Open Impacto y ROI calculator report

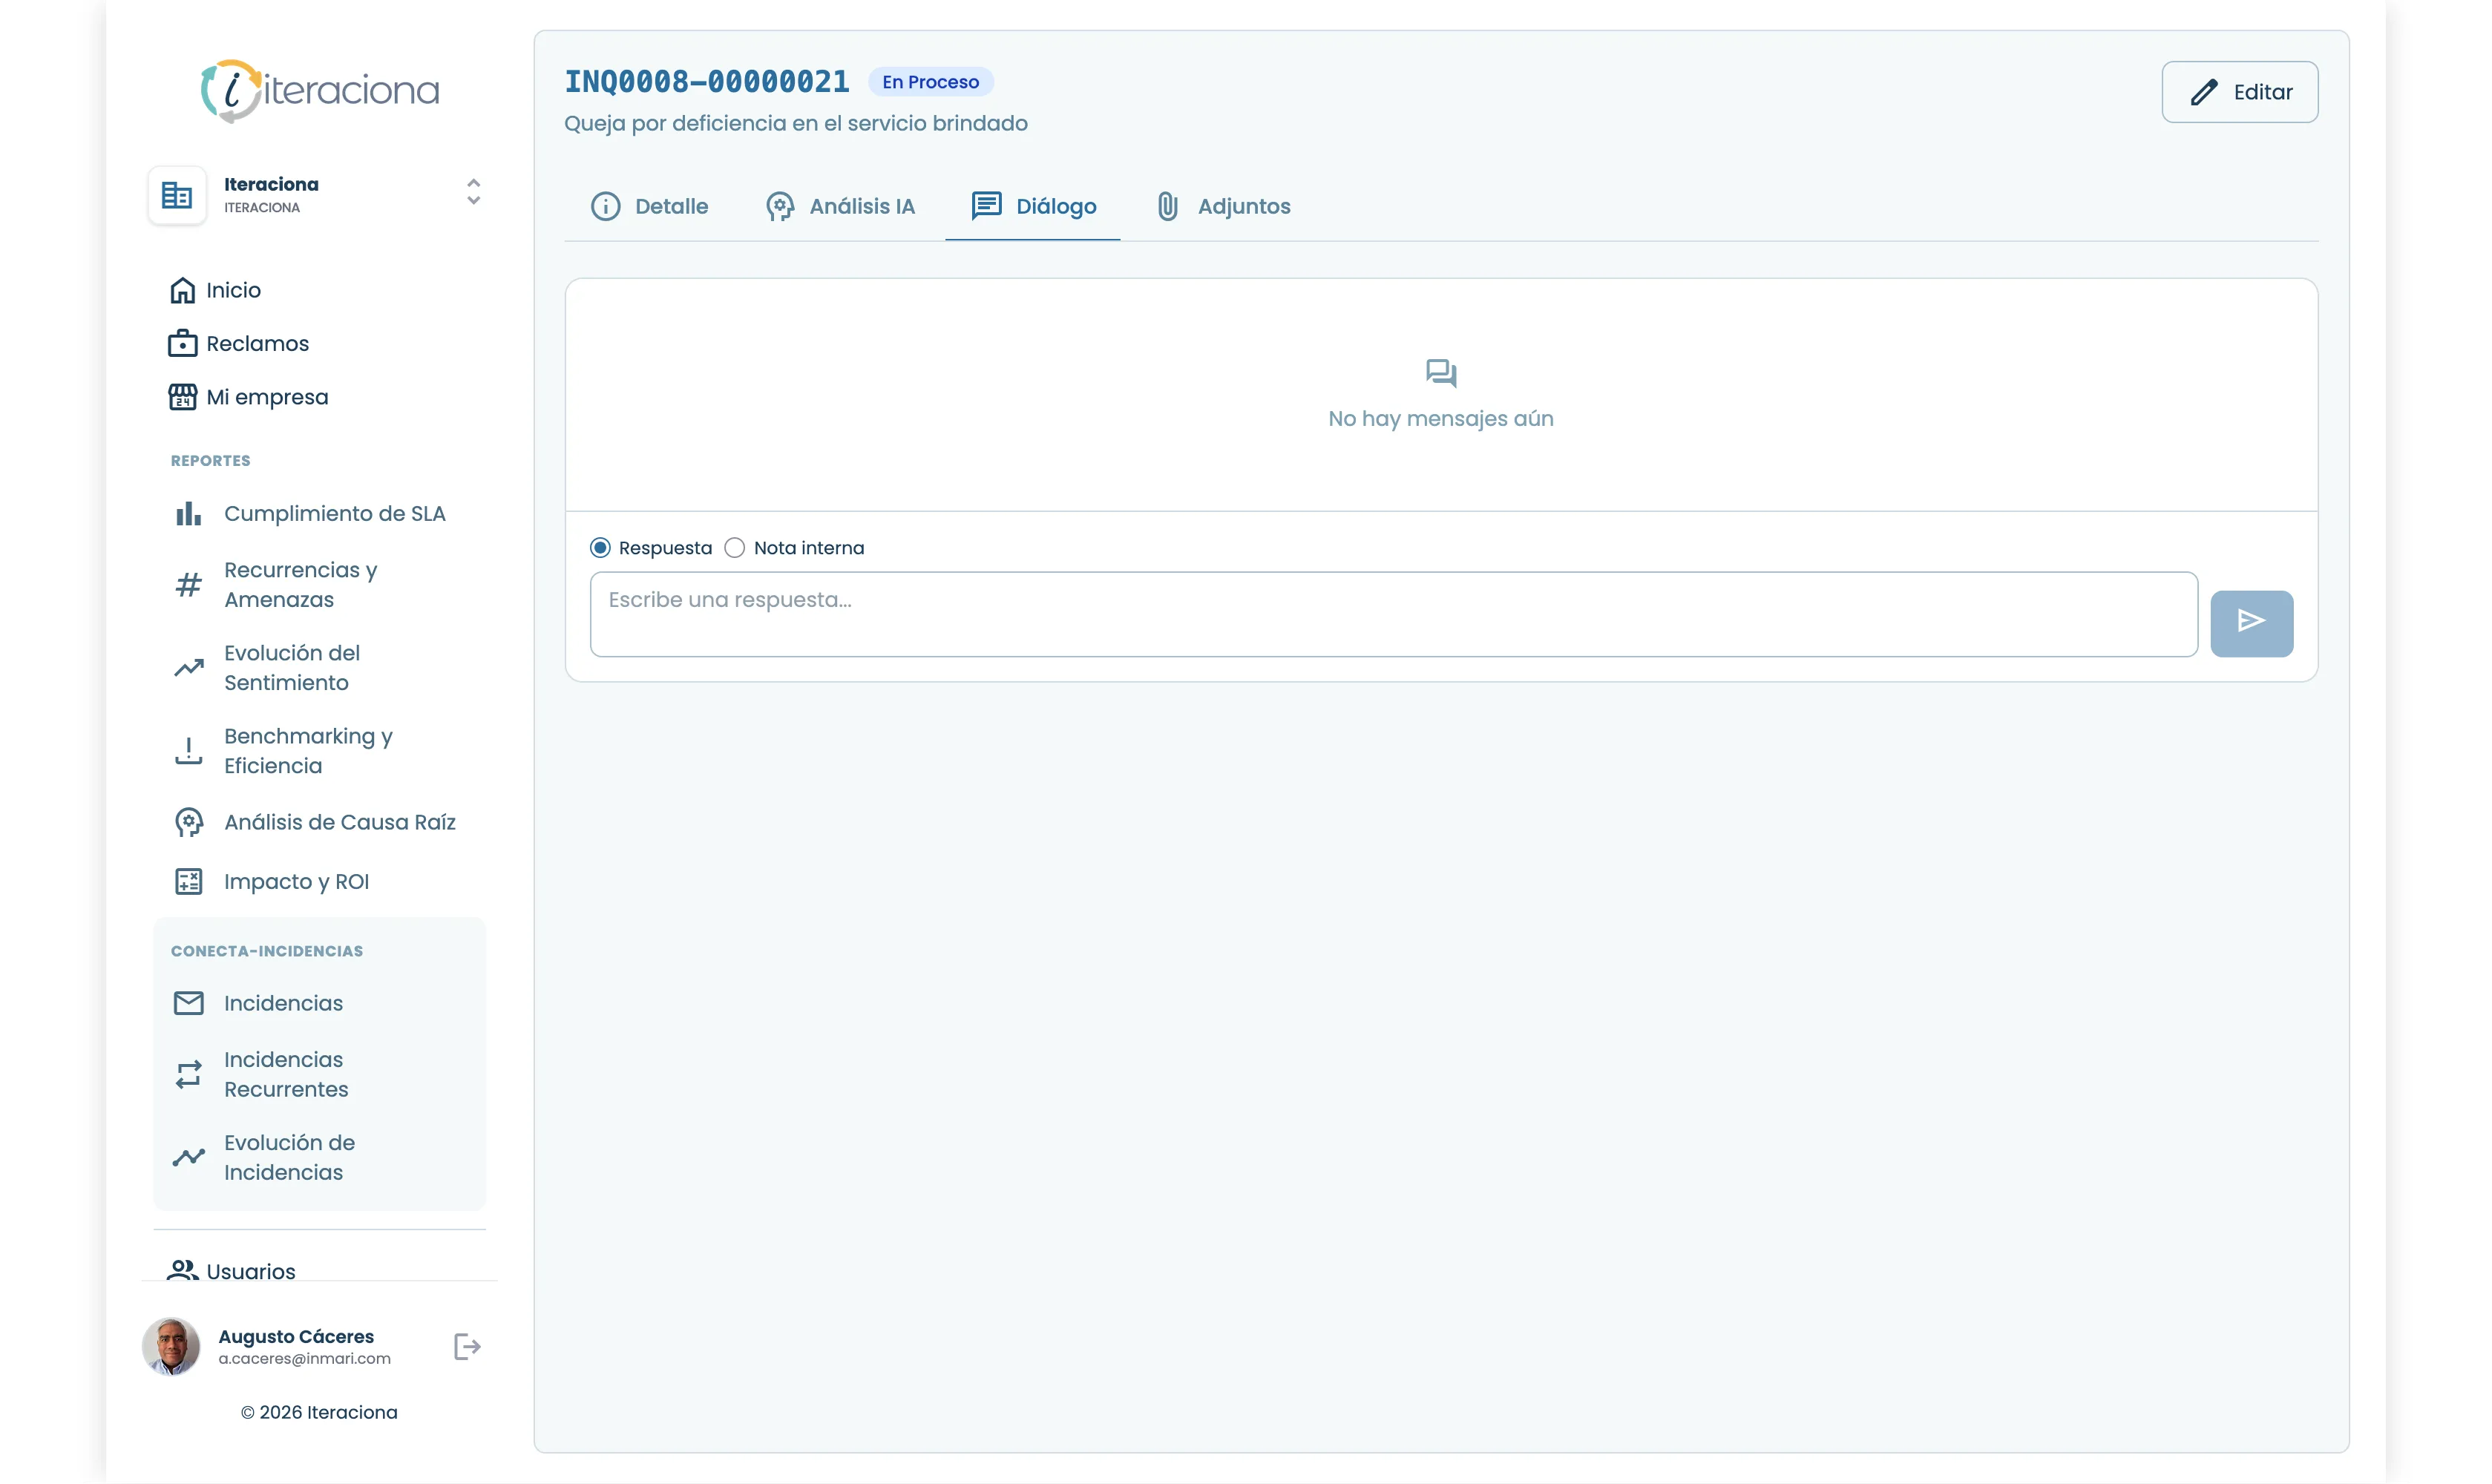click(x=296, y=881)
